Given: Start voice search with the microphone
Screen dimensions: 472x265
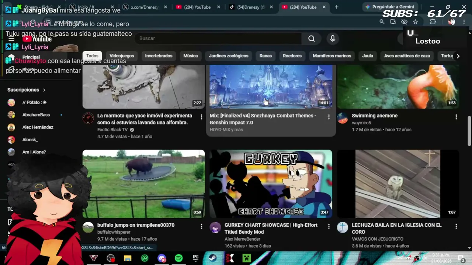Looking at the screenshot, I should coord(333,39).
